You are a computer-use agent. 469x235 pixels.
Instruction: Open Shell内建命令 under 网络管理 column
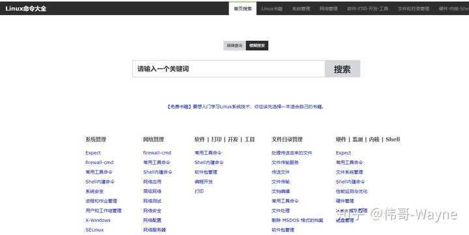click(158, 172)
